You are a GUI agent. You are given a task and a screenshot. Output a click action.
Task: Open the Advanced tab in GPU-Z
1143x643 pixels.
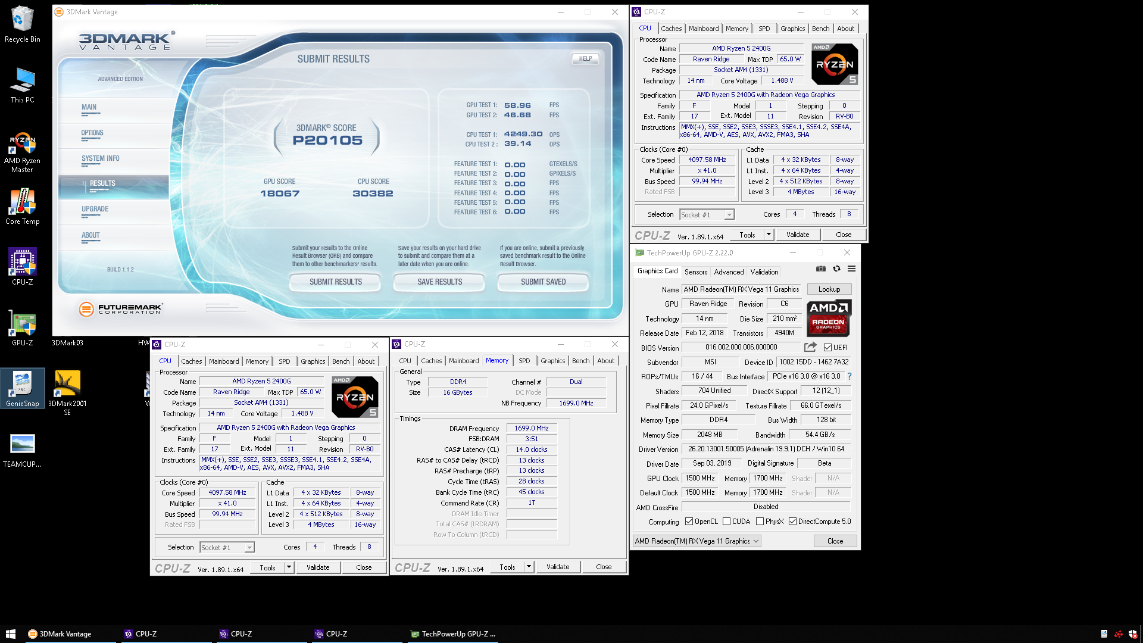point(729,272)
